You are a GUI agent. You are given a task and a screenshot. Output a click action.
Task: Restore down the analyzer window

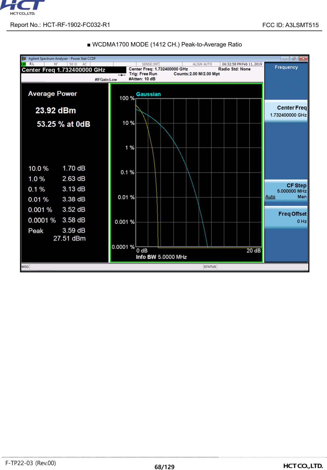[x=294, y=59]
